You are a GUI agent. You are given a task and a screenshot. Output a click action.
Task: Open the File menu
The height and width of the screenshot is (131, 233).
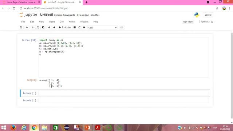23,22
